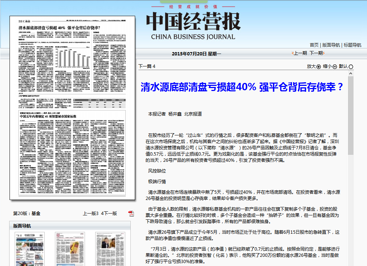Click the 缩小 zoom-out minus icon
Viewport: 367px width, 266px height.
tap(335, 67)
